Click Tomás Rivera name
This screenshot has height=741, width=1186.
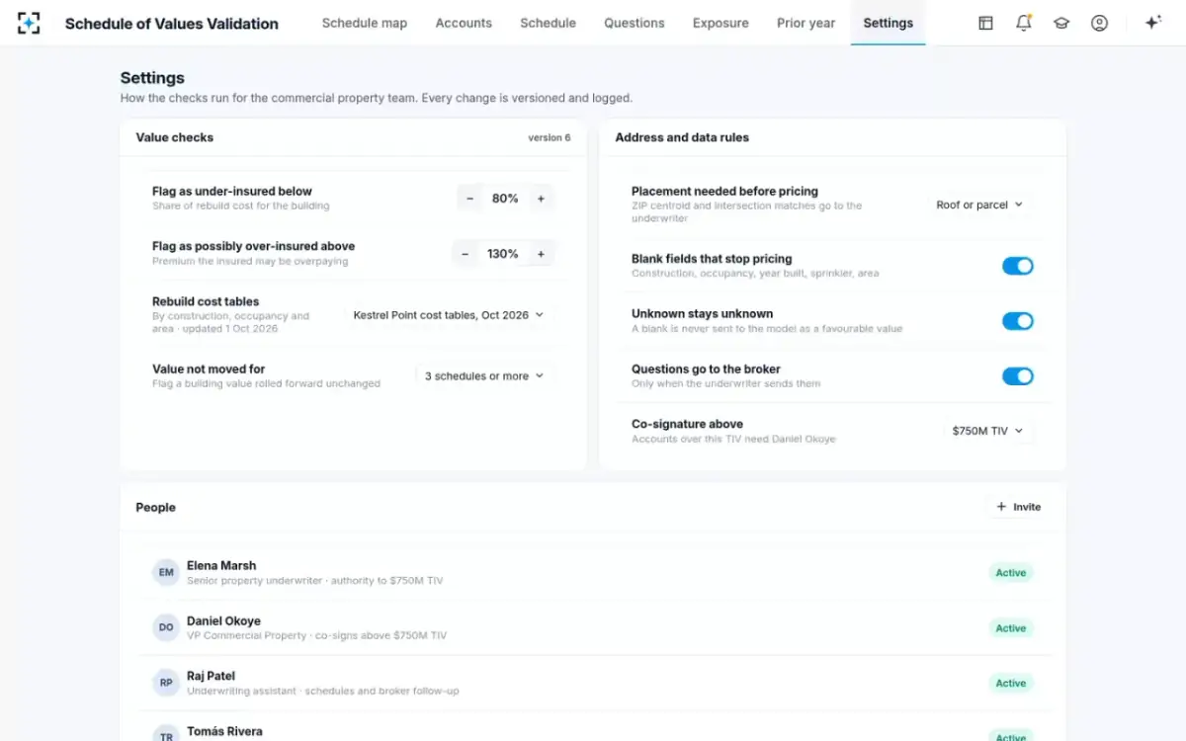click(224, 732)
